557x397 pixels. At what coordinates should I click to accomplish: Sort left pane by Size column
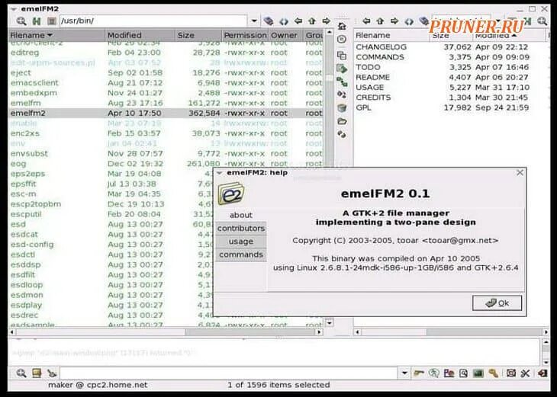198,35
